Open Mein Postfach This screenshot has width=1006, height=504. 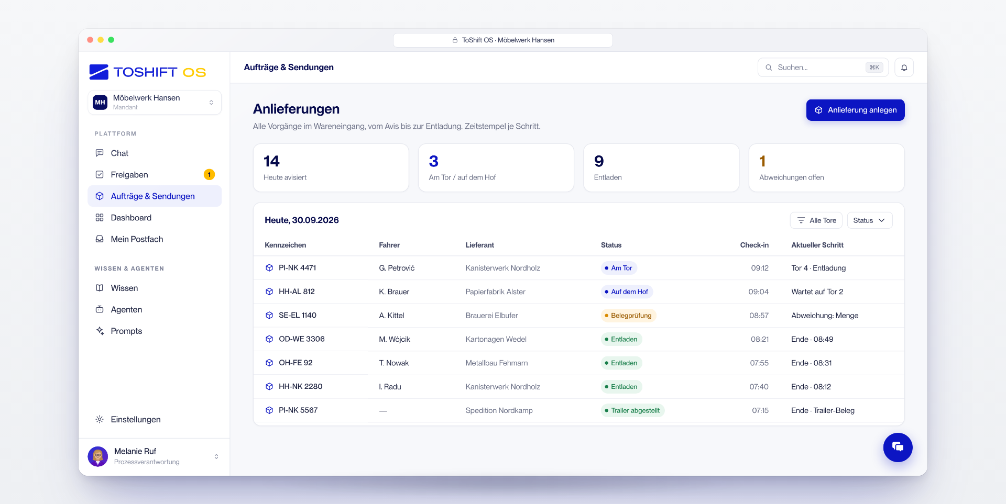coord(155,239)
